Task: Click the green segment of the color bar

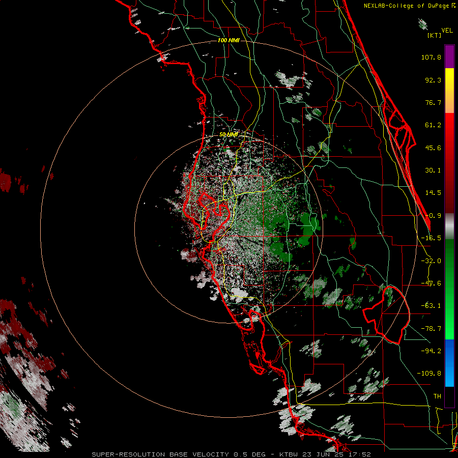Action: click(x=449, y=289)
